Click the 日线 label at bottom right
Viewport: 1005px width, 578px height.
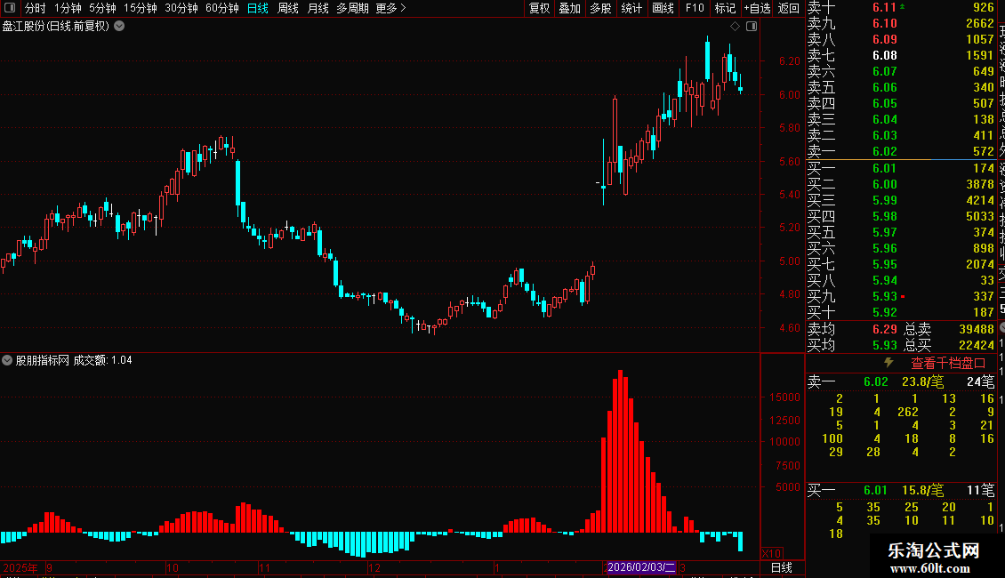coord(781,567)
